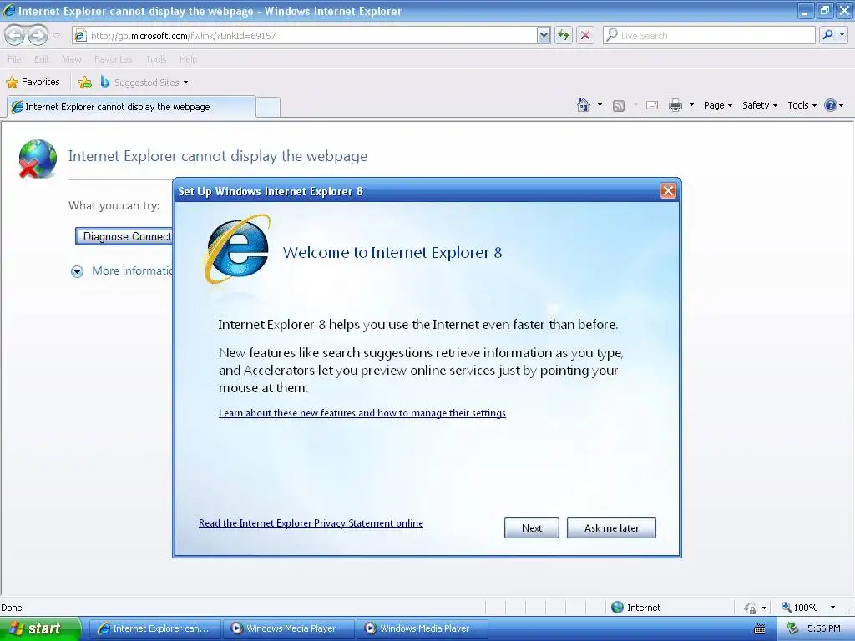
Task: Click the network connection tray icon
Action: click(x=793, y=628)
